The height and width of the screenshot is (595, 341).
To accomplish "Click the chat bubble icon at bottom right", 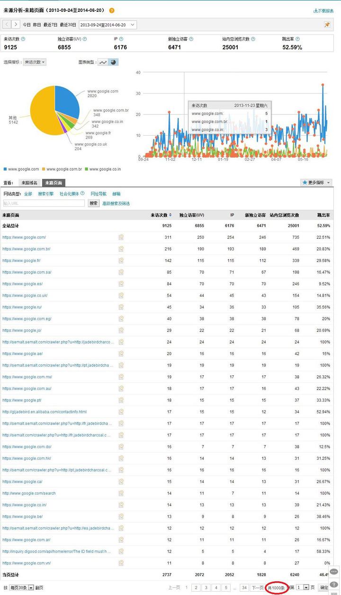I will (334, 572).
